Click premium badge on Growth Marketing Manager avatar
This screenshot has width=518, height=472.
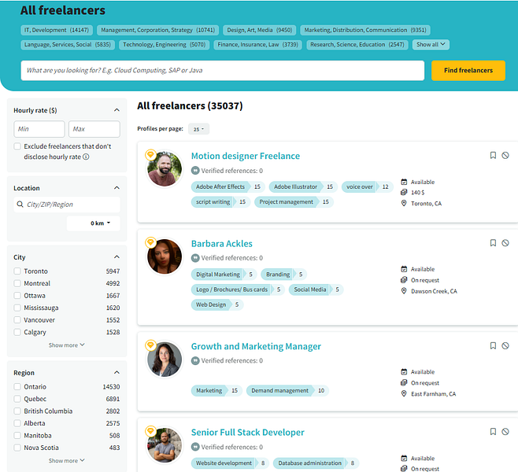(150, 345)
